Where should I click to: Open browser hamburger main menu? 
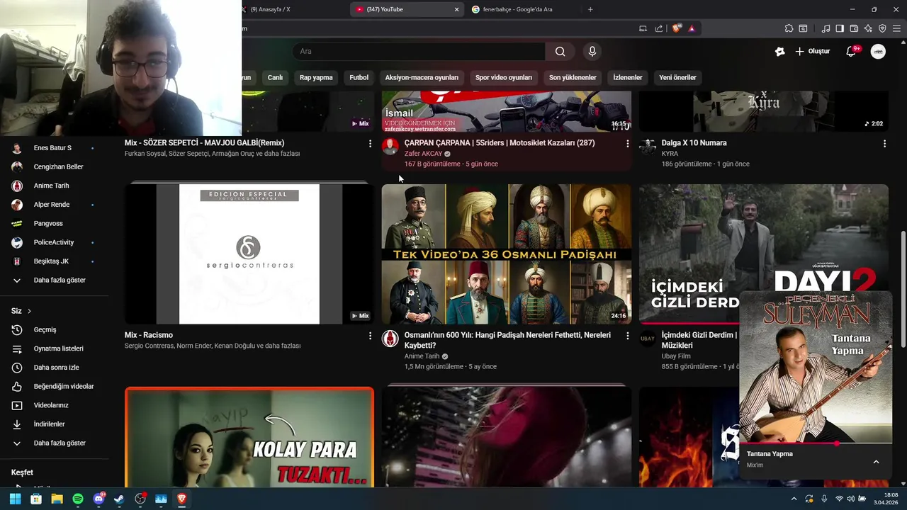[x=896, y=28]
